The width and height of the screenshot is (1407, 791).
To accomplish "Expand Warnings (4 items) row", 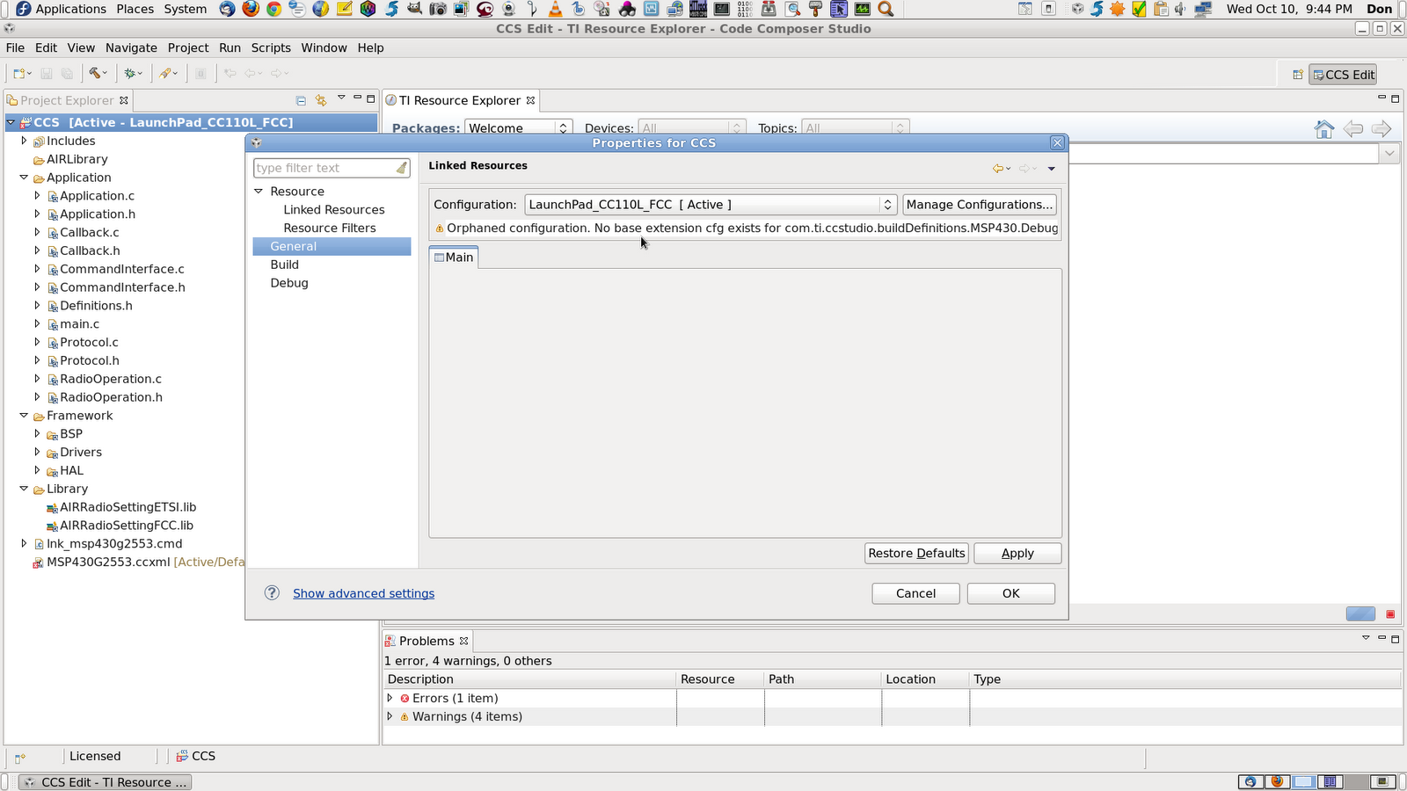I will (x=390, y=716).
